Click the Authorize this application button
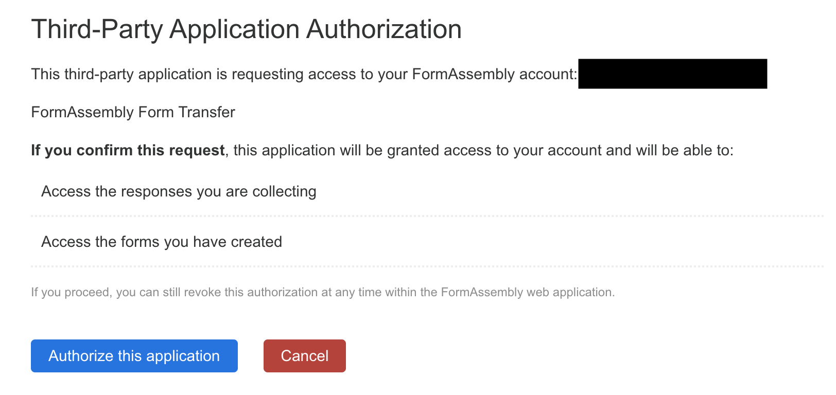 pos(134,356)
